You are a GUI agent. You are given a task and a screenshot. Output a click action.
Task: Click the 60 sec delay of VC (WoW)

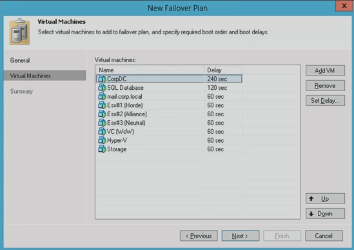coord(215,132)
